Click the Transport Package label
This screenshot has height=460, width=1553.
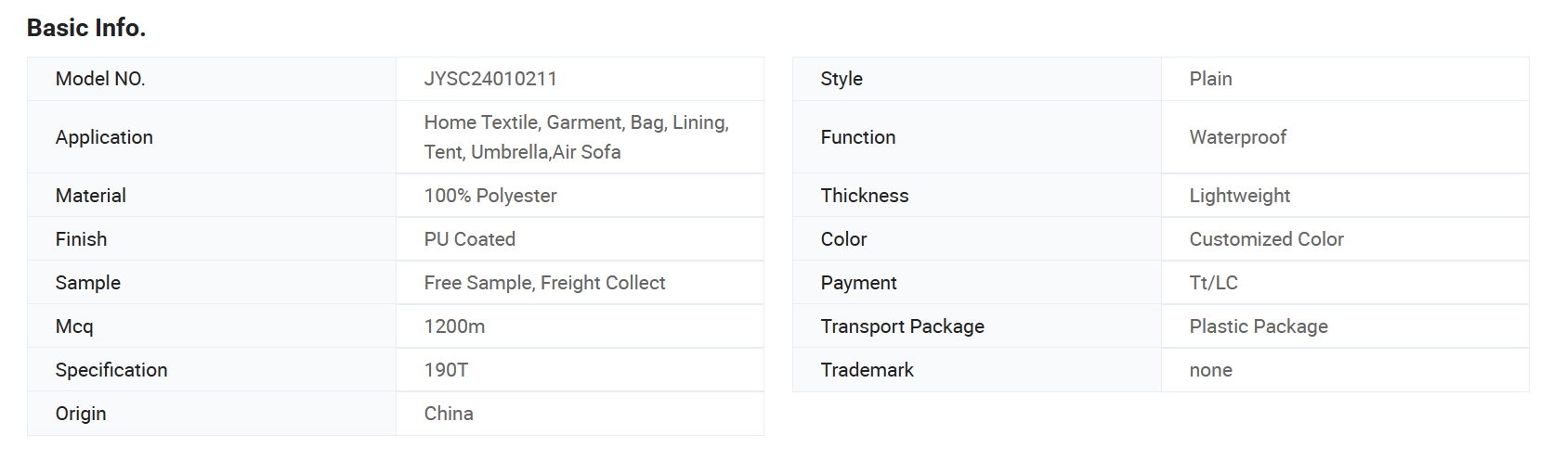903,326
